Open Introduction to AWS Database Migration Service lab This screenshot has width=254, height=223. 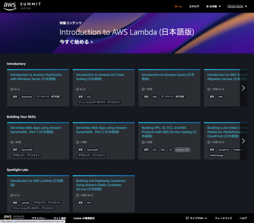pyautogui.click(x=227, y=77)
